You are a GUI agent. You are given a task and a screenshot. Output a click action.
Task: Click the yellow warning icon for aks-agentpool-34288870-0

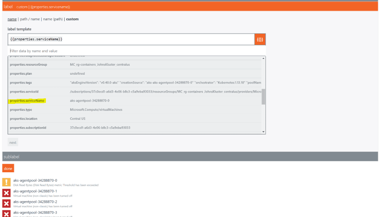(x=7, y=182)
